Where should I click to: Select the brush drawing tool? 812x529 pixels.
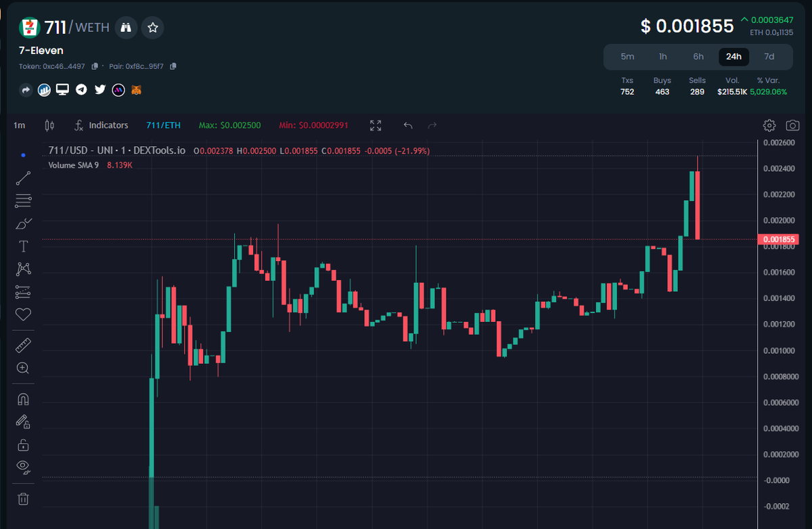click(x=23, y=223)
